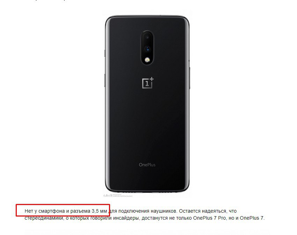Click the OnePlus 1+ logo on phone back
The height and width of the screenshot is (235, 297).
pyautogui.click(x=148, y=83)
